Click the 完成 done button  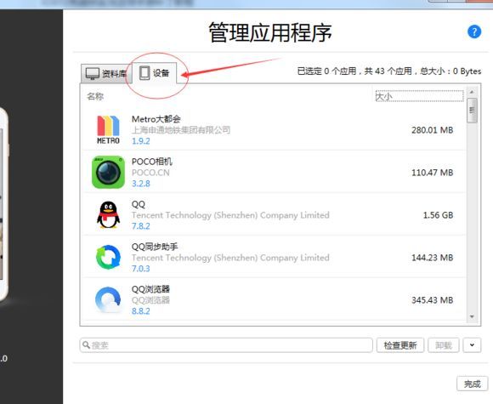pos(473,384)
